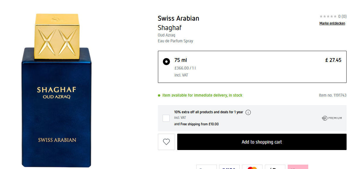This screenshot has height=169, width=363.
Task: Select the 75 ml radio button
Action: point(166,62)
